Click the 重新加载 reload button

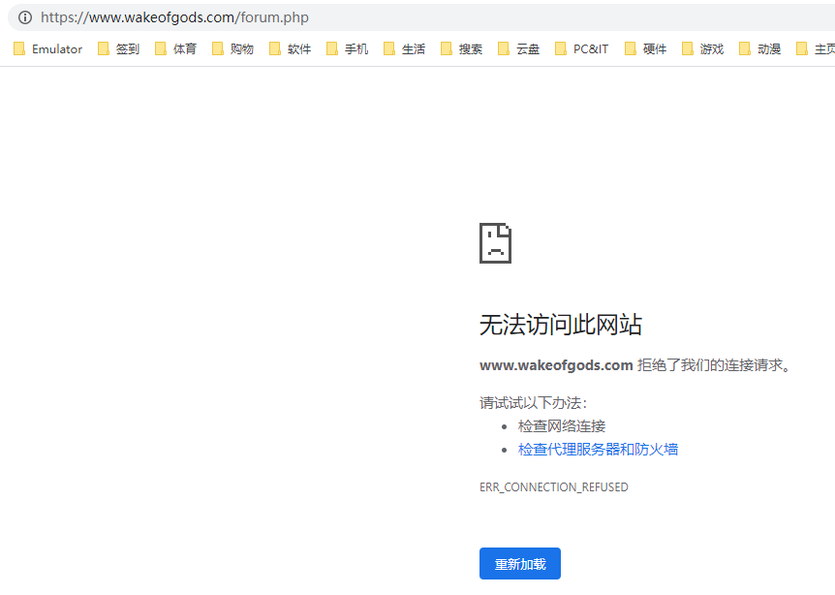point(520,564)
